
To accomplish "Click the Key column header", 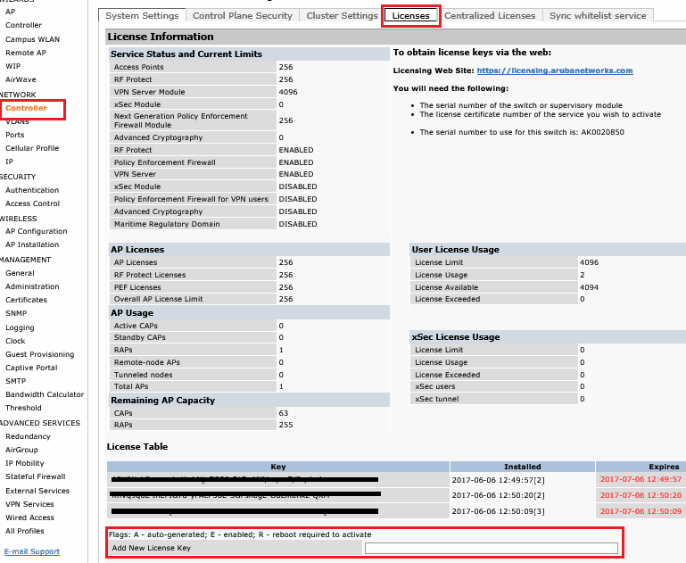I will pyautogui.click(x=278, y=467).
